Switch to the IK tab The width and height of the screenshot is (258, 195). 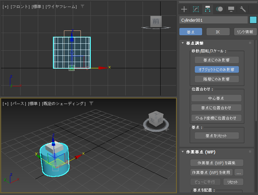point(218,32)
